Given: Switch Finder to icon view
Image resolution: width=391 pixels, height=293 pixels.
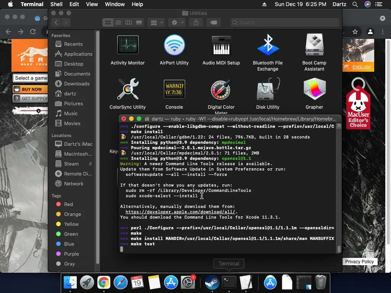Looking at the screenshot, I should click(108, 23).
